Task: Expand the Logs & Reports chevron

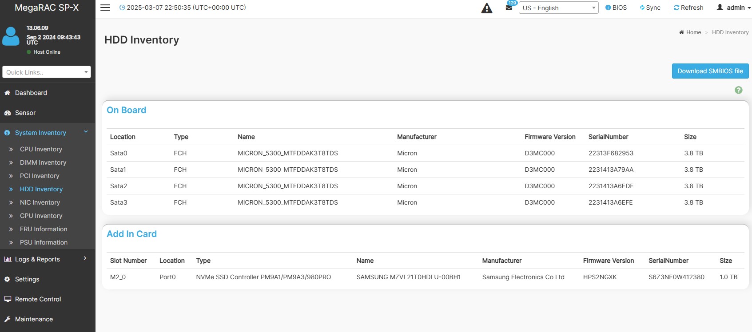Action: (x=85, y=259)
